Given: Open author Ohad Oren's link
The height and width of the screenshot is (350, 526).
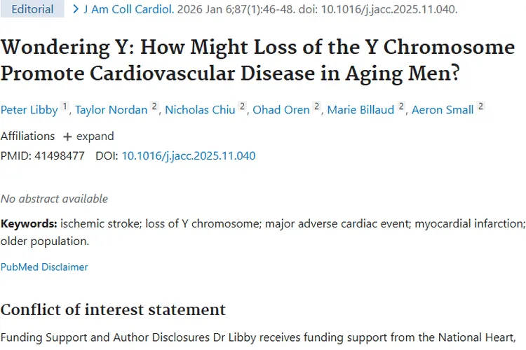Looking at the screenshot, I should click(x=281, y=110).
